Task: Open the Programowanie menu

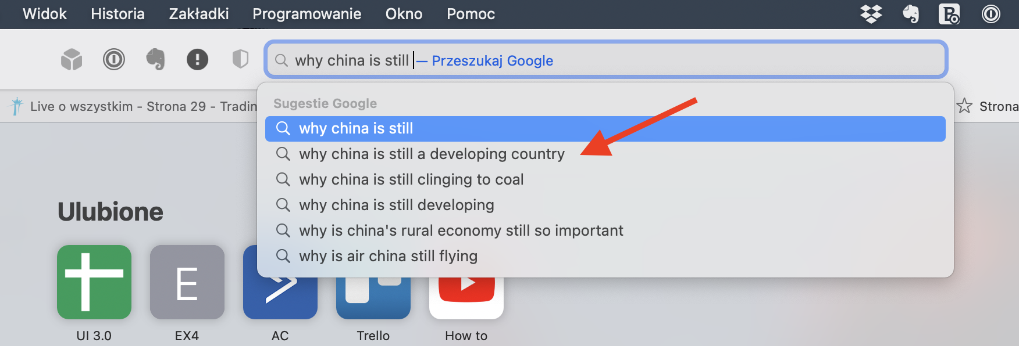Action: (x=307, y=14)
